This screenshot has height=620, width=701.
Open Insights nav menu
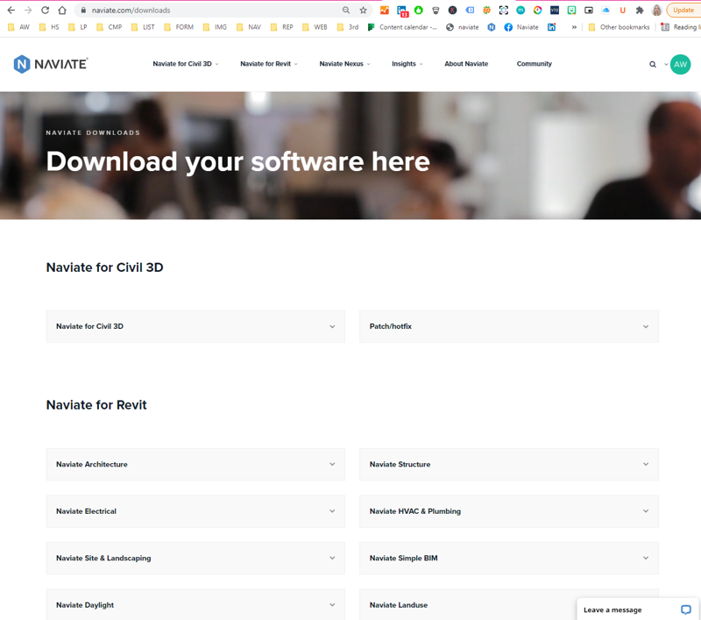coord(407,64)
